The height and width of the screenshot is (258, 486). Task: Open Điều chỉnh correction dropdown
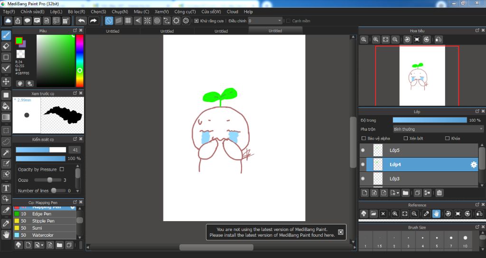tap(265, 21)
